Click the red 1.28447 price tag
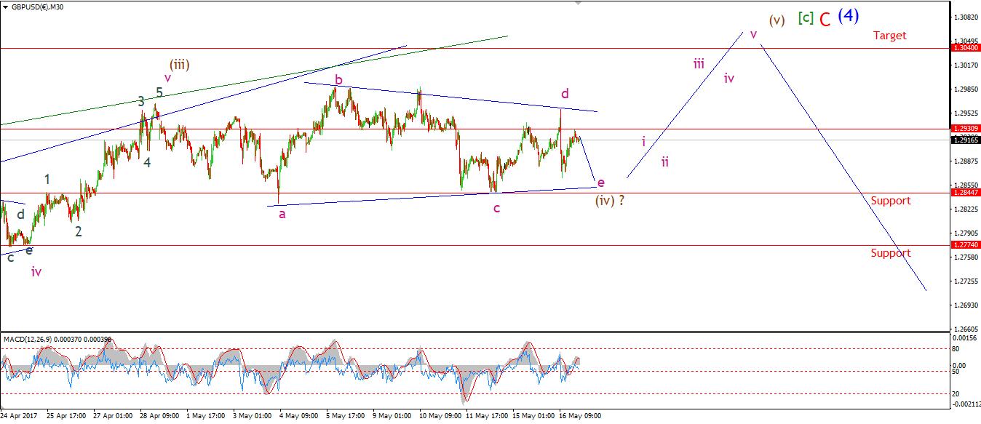981x424 pixels. click(x=965, y=193)
